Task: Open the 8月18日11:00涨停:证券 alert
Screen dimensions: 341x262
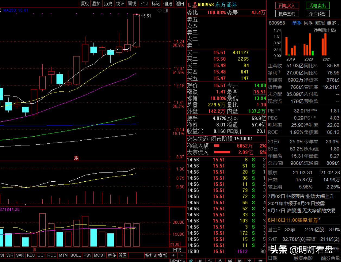Action: coord(294,220)
